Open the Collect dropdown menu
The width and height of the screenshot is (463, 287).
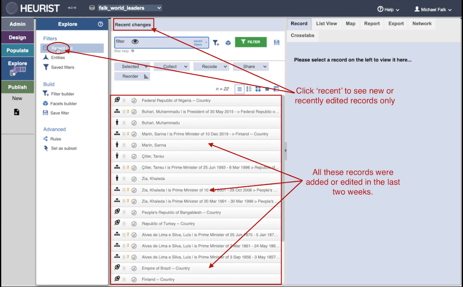click(171, 67)
